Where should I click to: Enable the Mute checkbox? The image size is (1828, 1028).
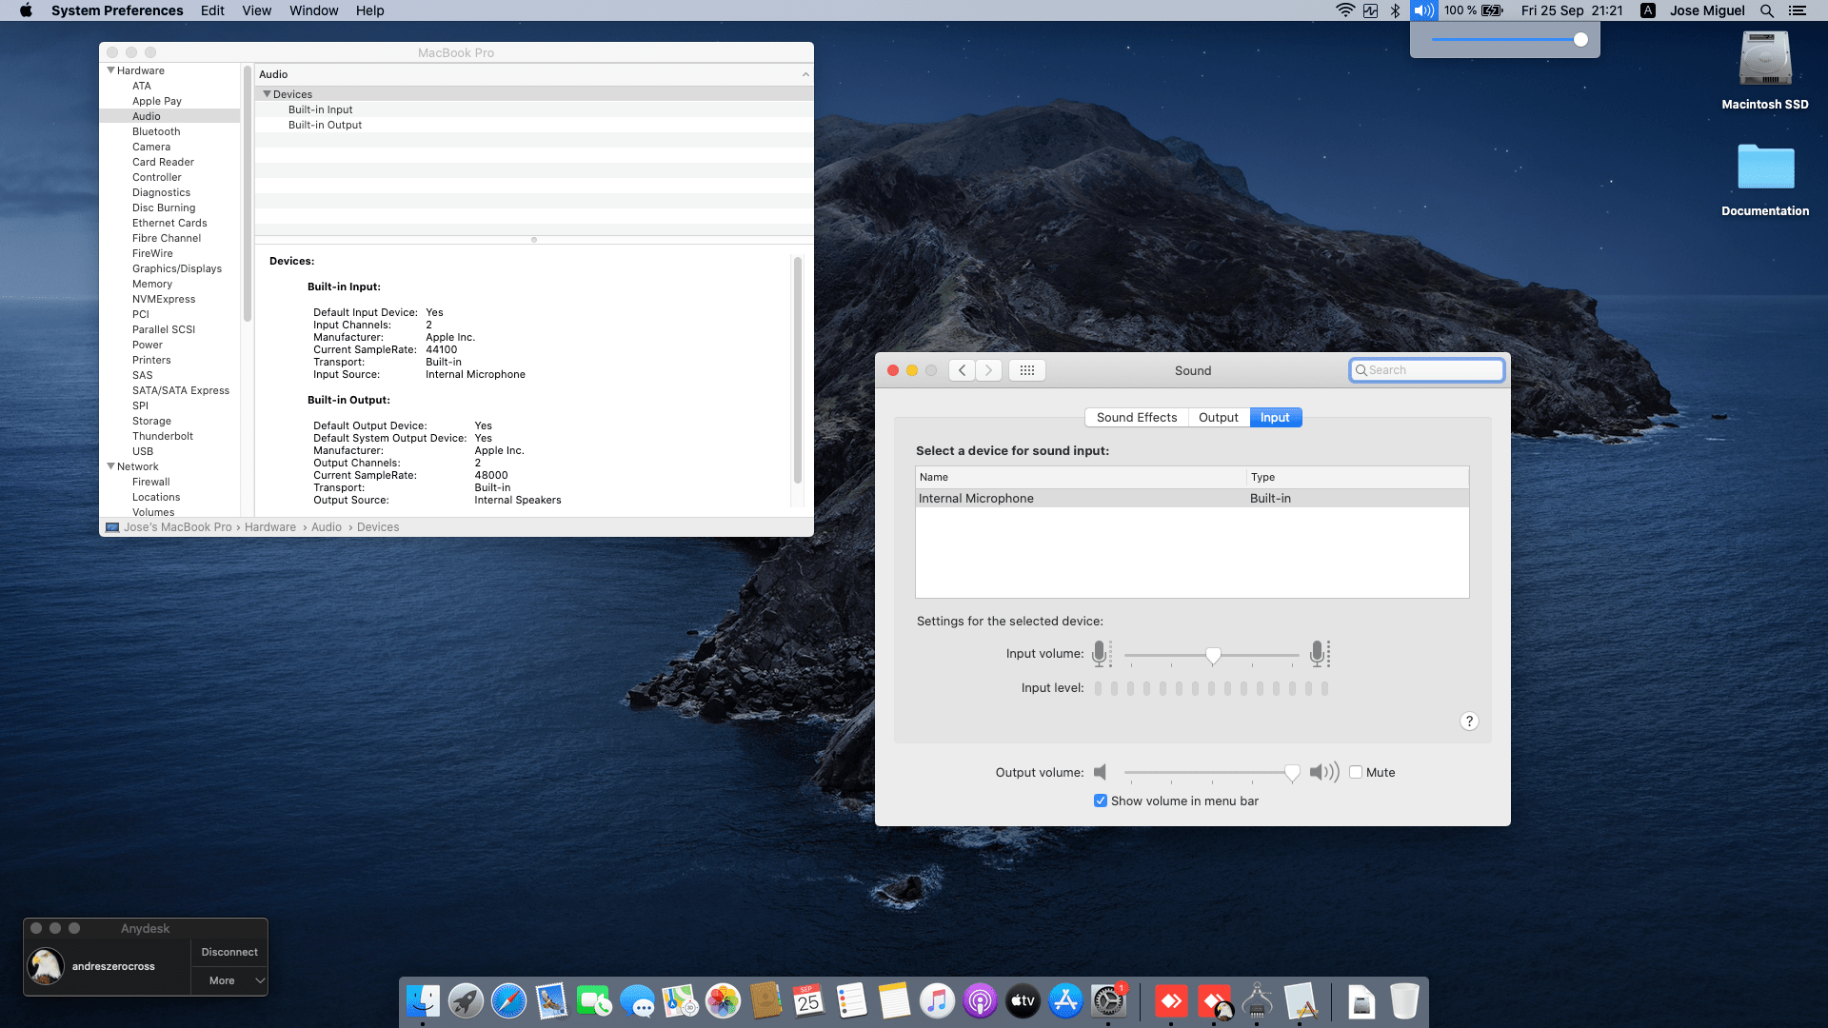pos(1356,772)
